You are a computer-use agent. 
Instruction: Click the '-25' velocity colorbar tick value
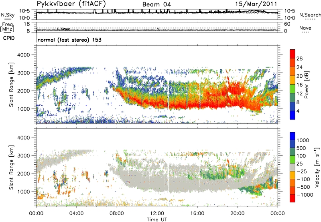302,171
